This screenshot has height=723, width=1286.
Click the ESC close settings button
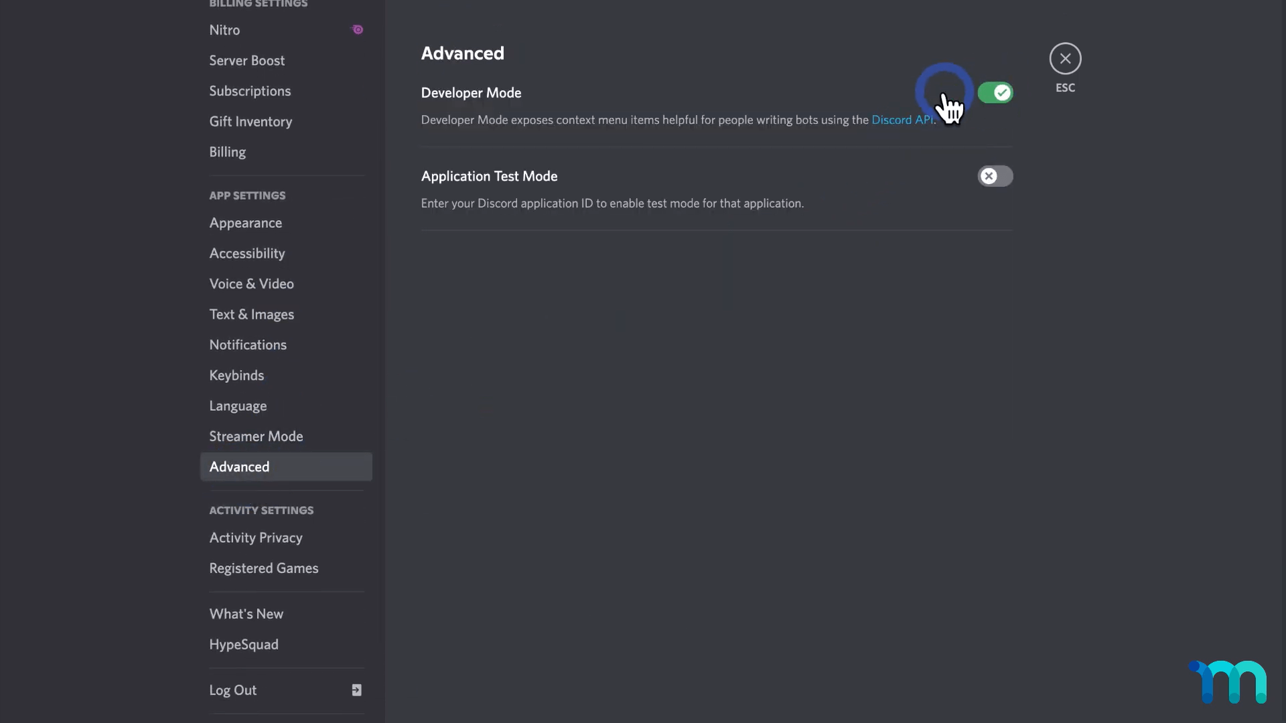1065,59
